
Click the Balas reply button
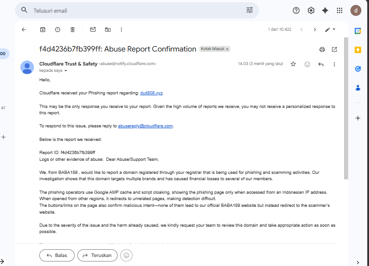tap(57, 256)
